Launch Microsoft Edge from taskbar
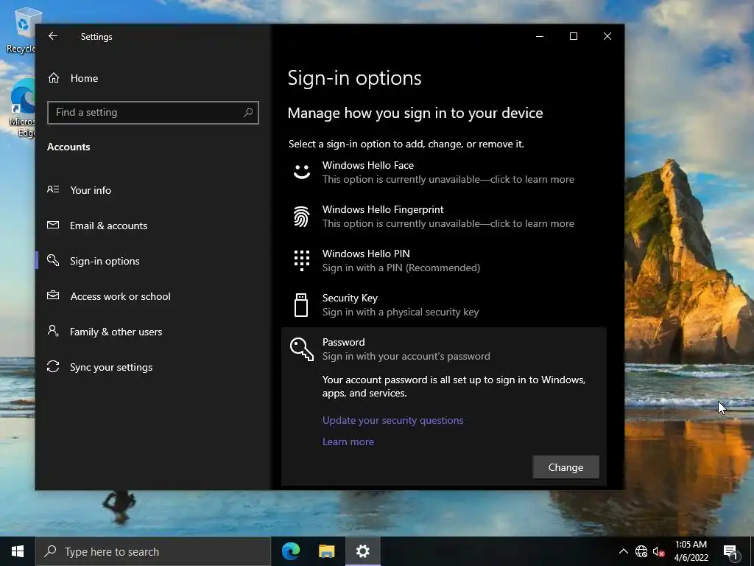Image resolution: width=754 pixels, height=566 pixels. coord(291,551)
